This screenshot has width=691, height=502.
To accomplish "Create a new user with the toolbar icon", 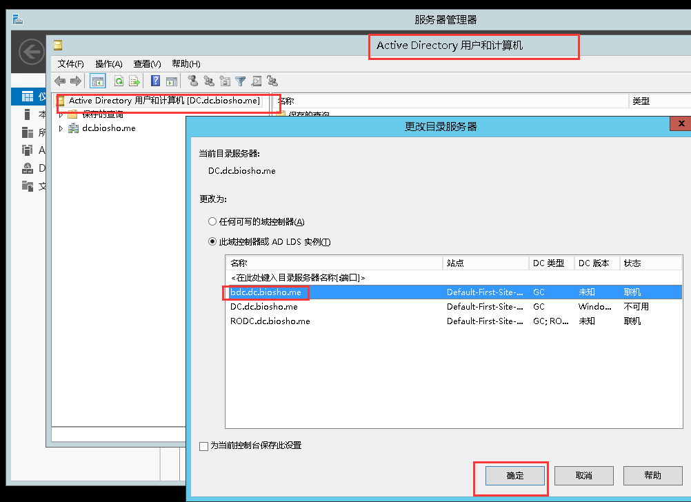I will click(x=193, y=81).
